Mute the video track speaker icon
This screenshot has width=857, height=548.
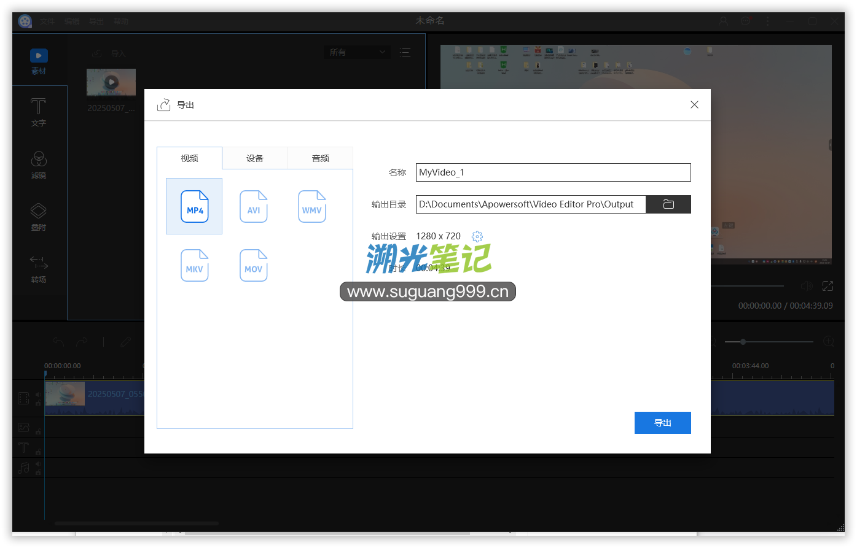tap(38, 395)
